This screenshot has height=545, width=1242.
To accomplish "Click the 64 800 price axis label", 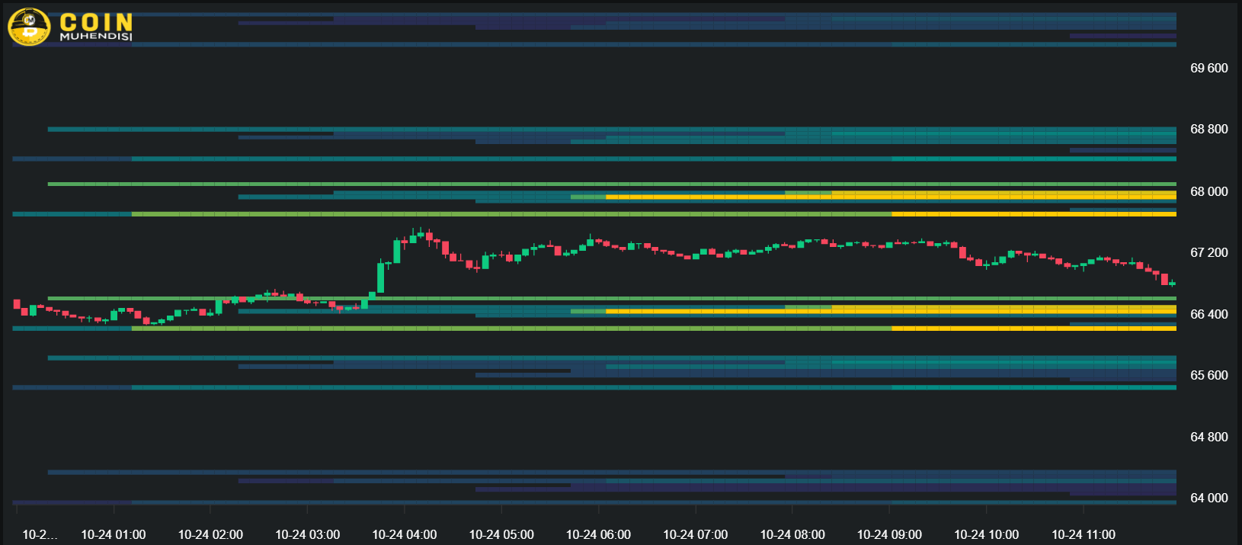I will 1208,438.
